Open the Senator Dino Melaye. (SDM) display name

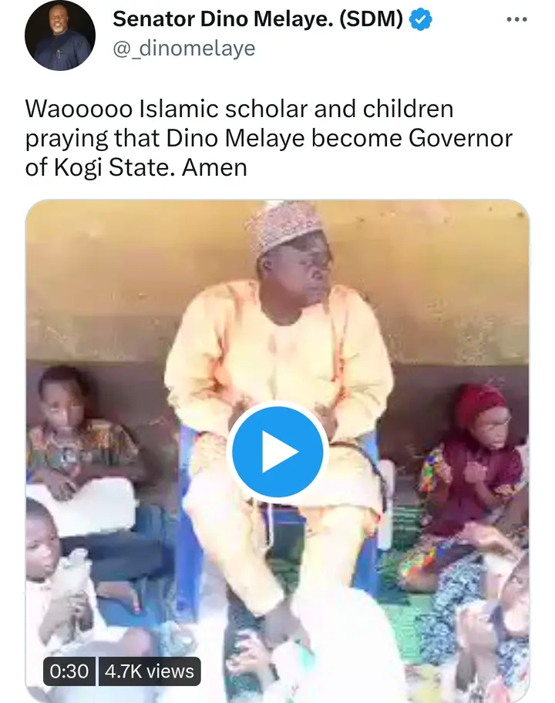(x=257, y=19)
